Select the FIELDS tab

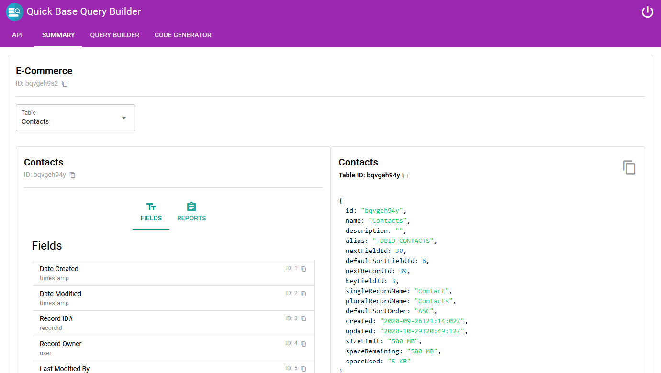pyautogui.click(x=151, y=212)
